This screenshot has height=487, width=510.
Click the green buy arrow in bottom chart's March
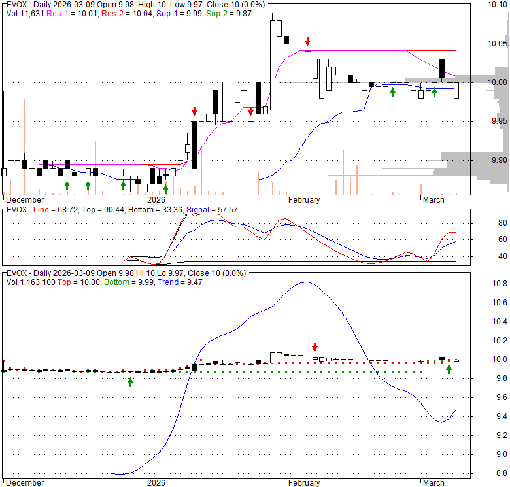coord(449,369)
